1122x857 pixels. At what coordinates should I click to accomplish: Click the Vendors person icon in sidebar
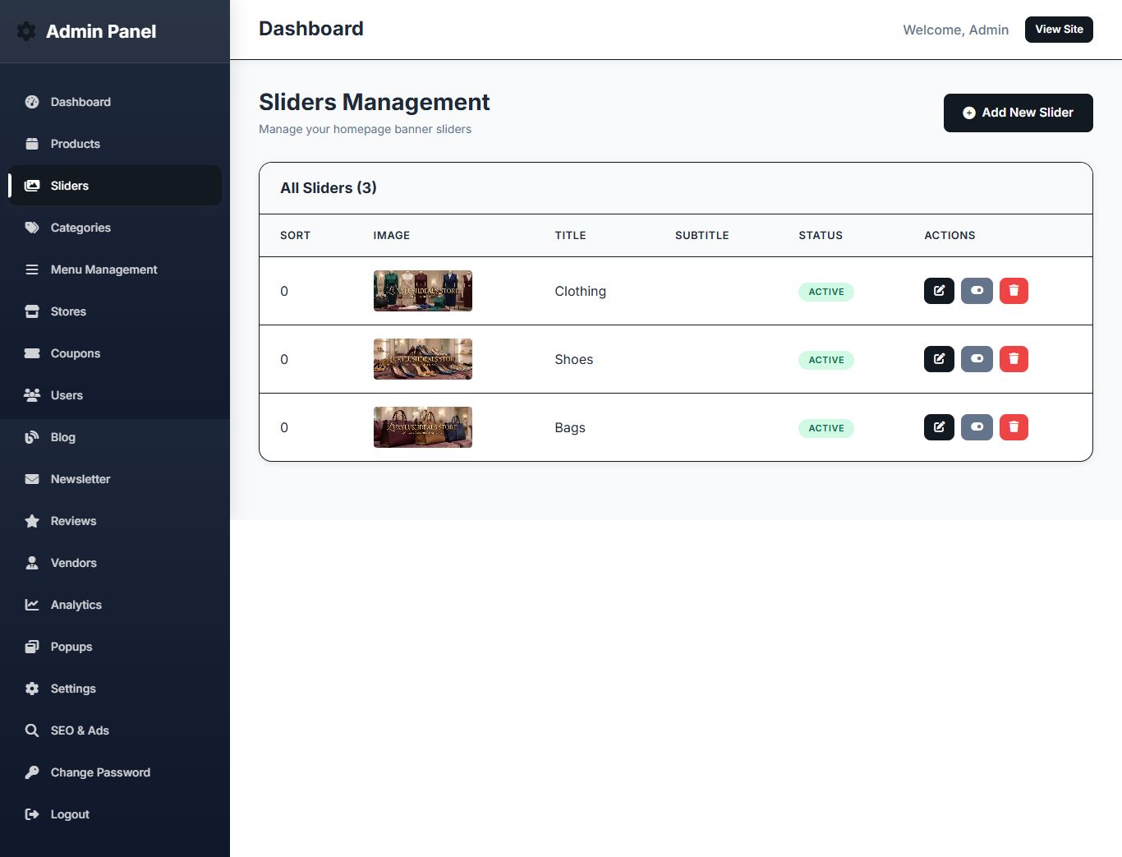[32, 563]
